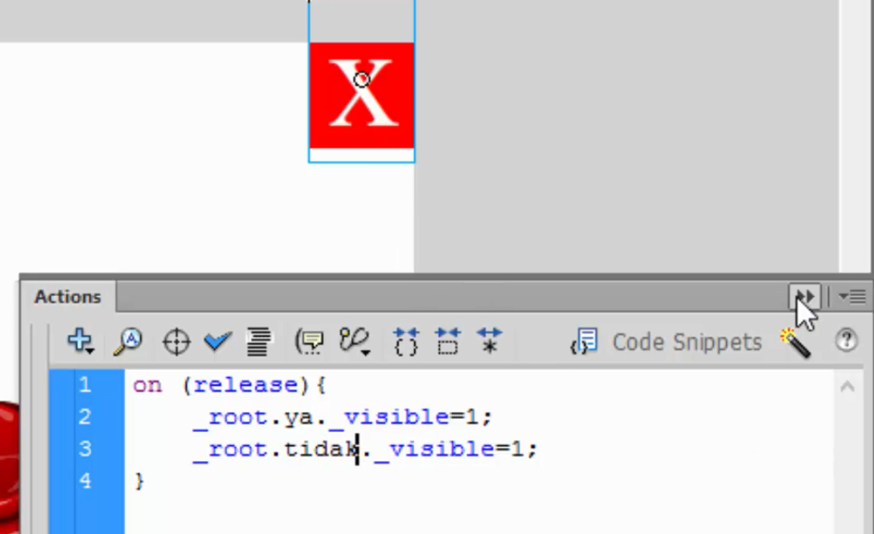Expand all collapsed code icon
This screenshot has width=874, height=534.
[x=489, y=341]
